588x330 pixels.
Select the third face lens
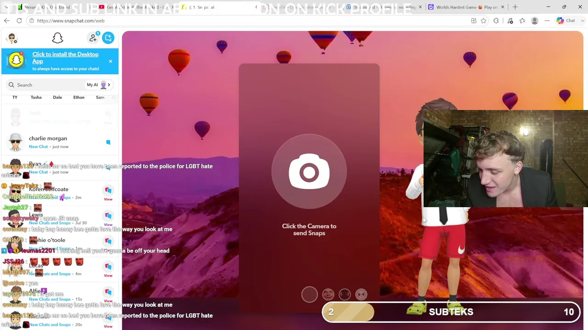tap(345, 294)
